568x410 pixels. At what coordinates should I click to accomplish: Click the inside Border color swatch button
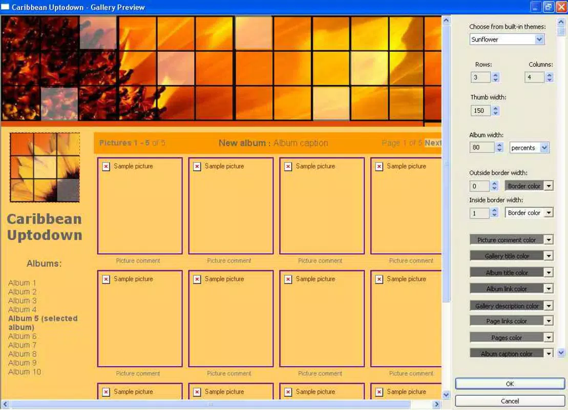coord(524,213)
